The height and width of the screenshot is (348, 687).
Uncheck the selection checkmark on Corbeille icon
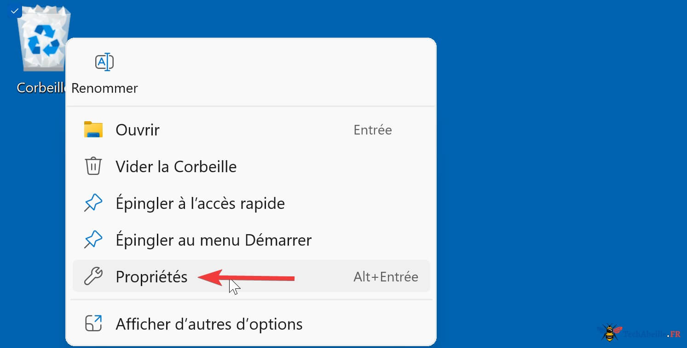pos(14,11)
